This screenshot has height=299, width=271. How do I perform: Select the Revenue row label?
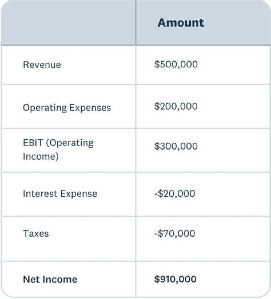pos(42,65)
